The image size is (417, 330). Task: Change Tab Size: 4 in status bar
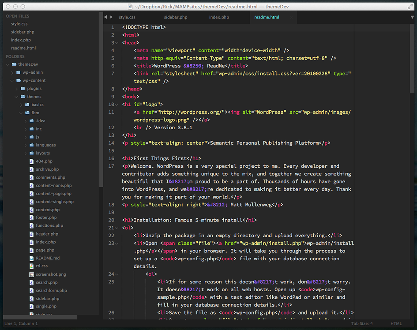[x=362, y=324]
